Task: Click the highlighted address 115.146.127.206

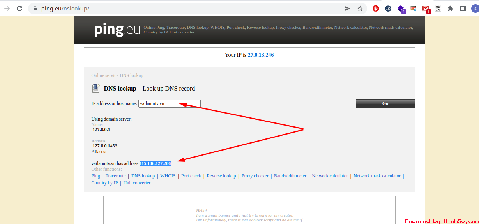Action: click(x=155, y=163)
